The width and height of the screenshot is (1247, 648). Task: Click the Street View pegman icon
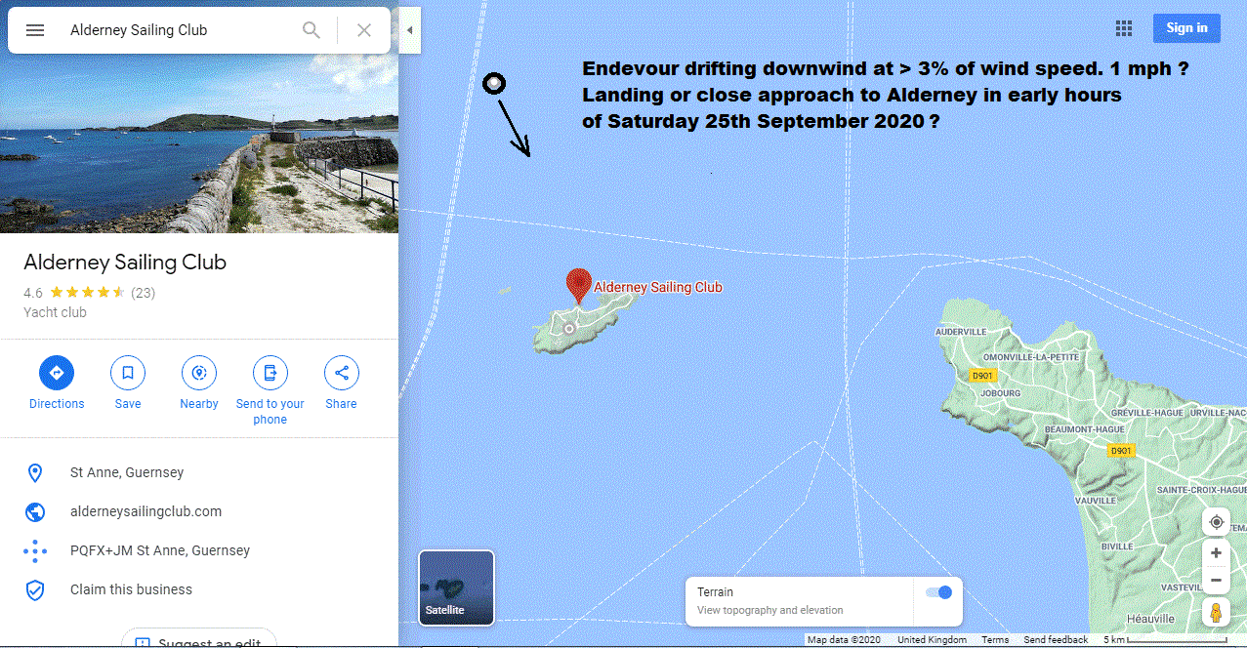point(1216,613)
